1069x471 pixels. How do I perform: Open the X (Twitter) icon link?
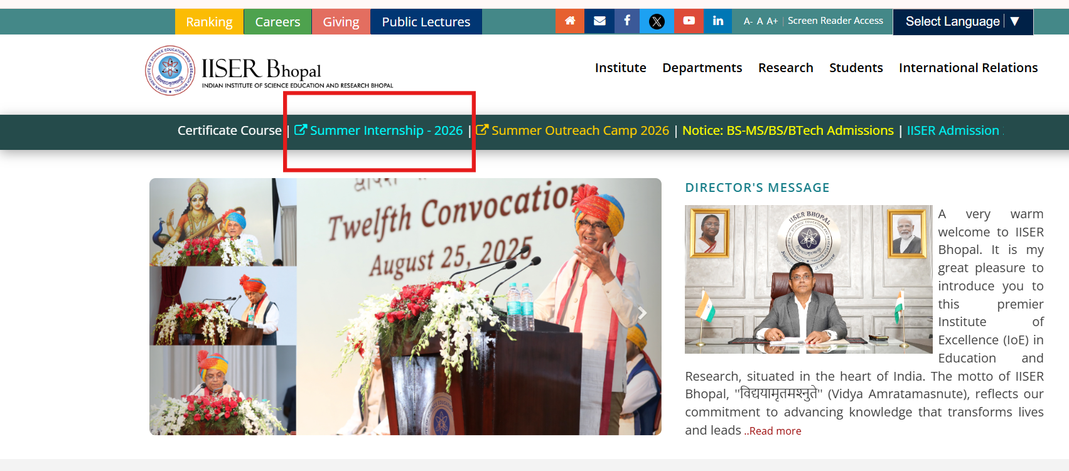[x=657, y=21]
